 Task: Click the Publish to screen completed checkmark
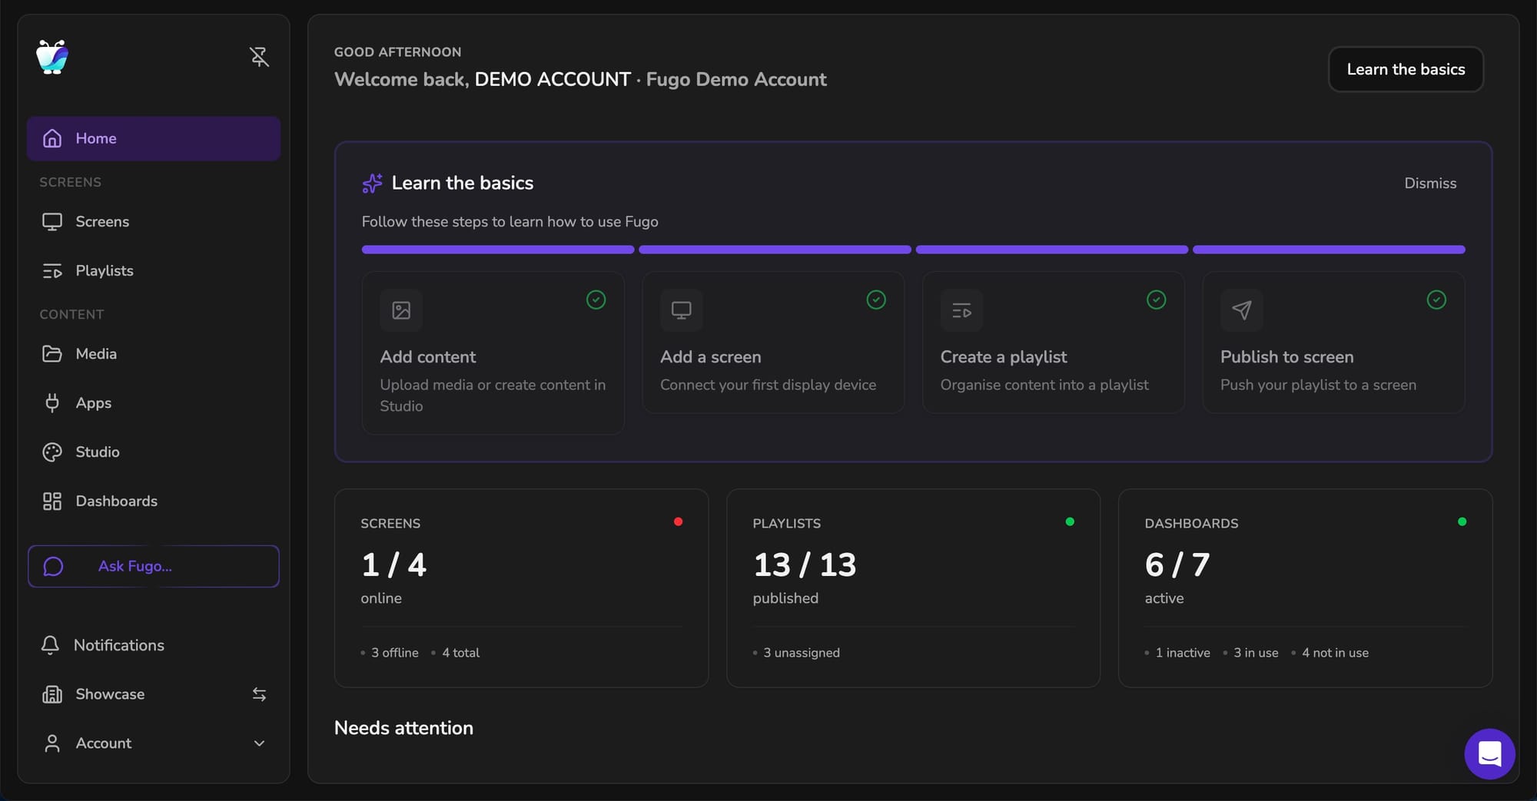tap(1436, 300)
